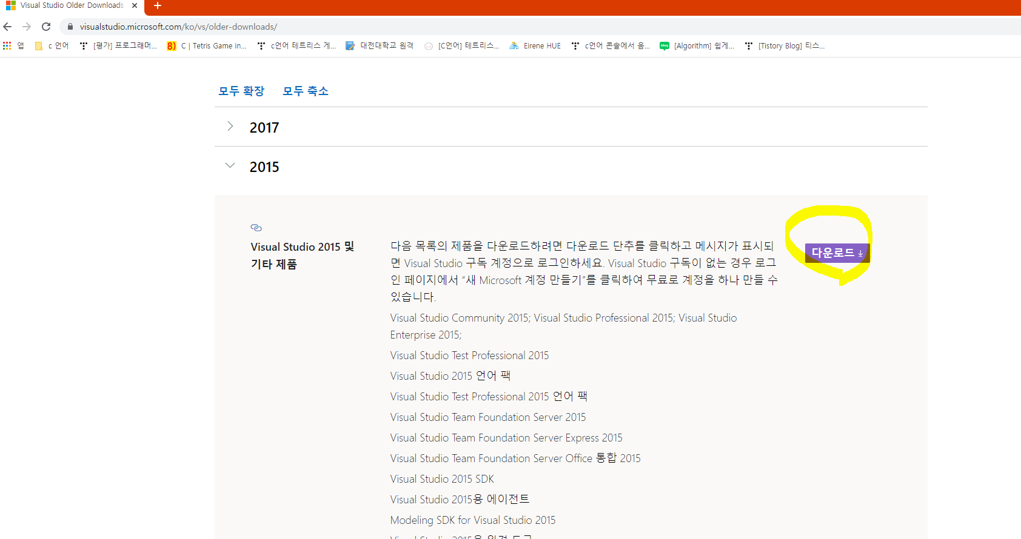The width and height of the screenshot is (1021, 539).
Task: Open the 'c 언어' bookmark folder
Action: tap(52, 45)
